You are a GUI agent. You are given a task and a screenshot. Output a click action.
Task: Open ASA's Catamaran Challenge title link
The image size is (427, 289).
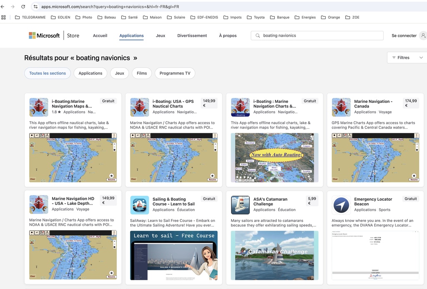(270, 202)
